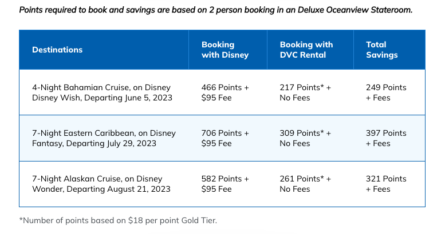The width and height of the screenshot is (445, 234).
Task: Click the Booking with DVC Rental header
Action: pos(306,50)
